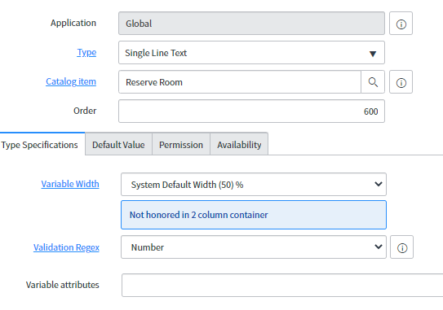This screenshot has width=443, height=310.
Task: Follow the Type label link
Action: pyautogui.click(x=86, y=52)
